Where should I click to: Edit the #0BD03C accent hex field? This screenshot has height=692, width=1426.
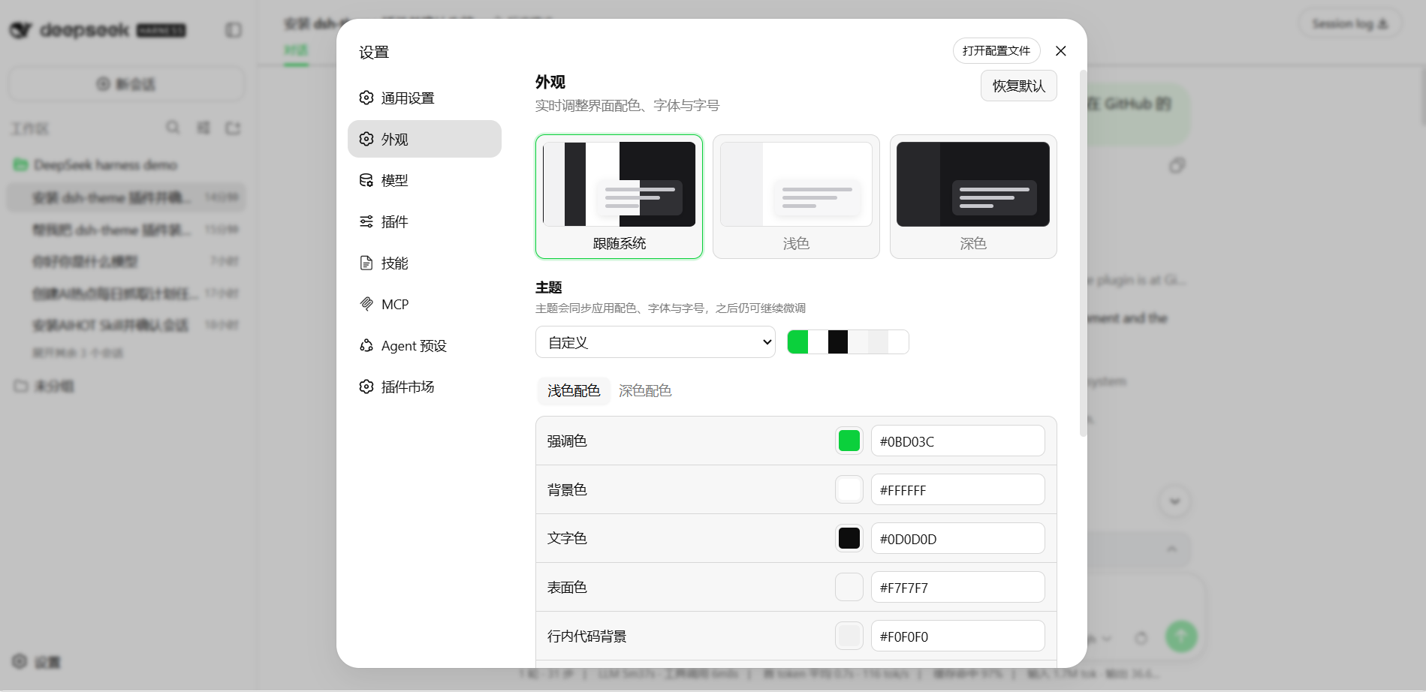(957, 441)
